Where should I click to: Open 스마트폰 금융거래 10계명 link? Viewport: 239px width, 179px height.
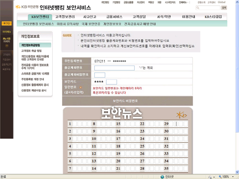(35, 74)
